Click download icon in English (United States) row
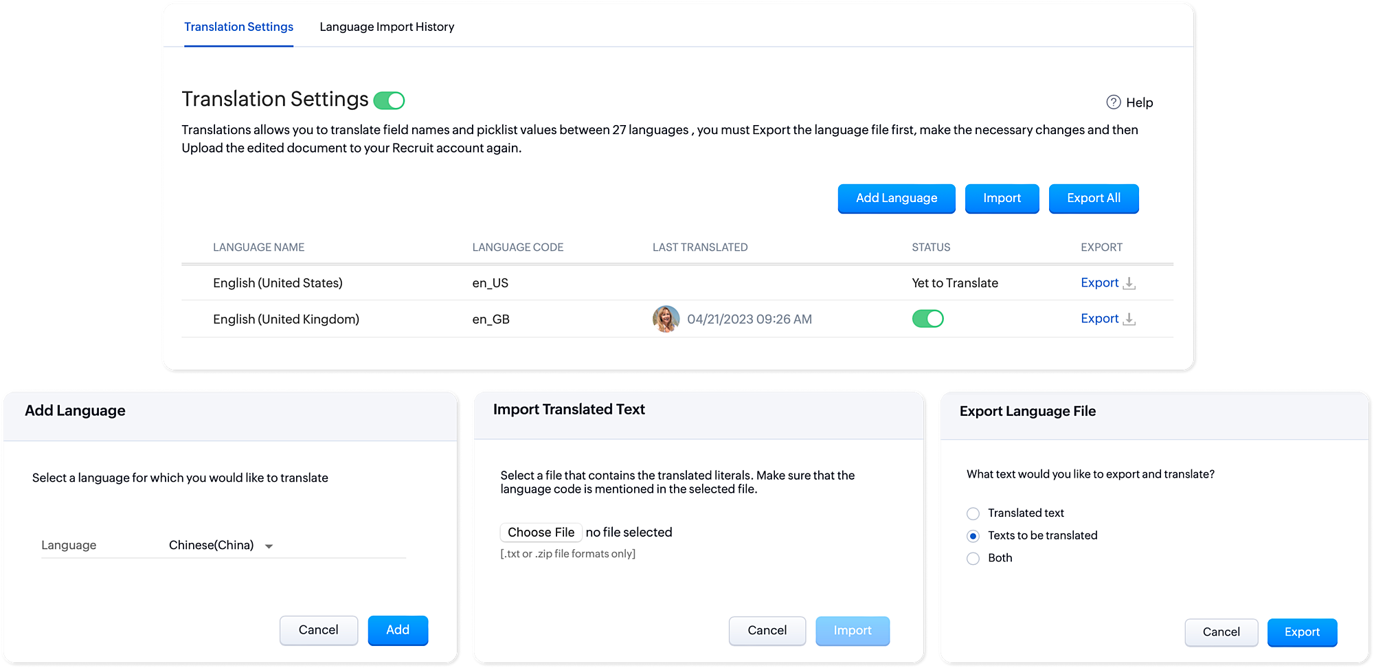1374x668 pixels. [1129, 283]
